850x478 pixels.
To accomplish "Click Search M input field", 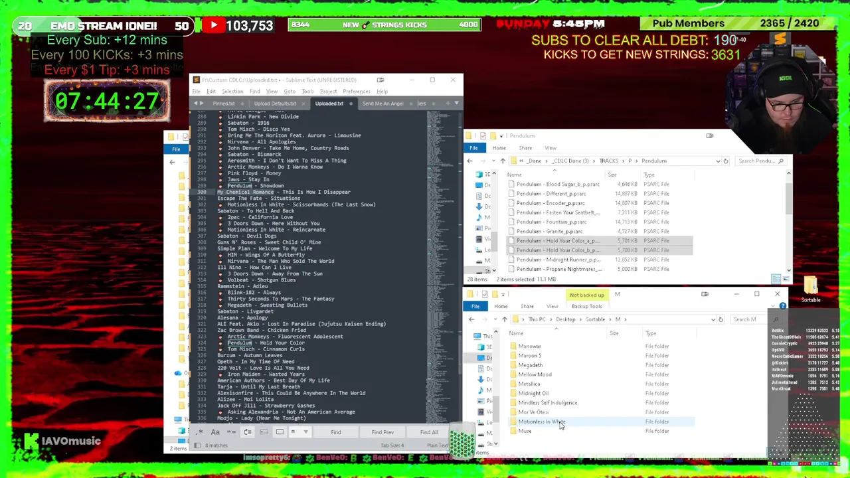I will pyautogui.click(x=756, y=319).
